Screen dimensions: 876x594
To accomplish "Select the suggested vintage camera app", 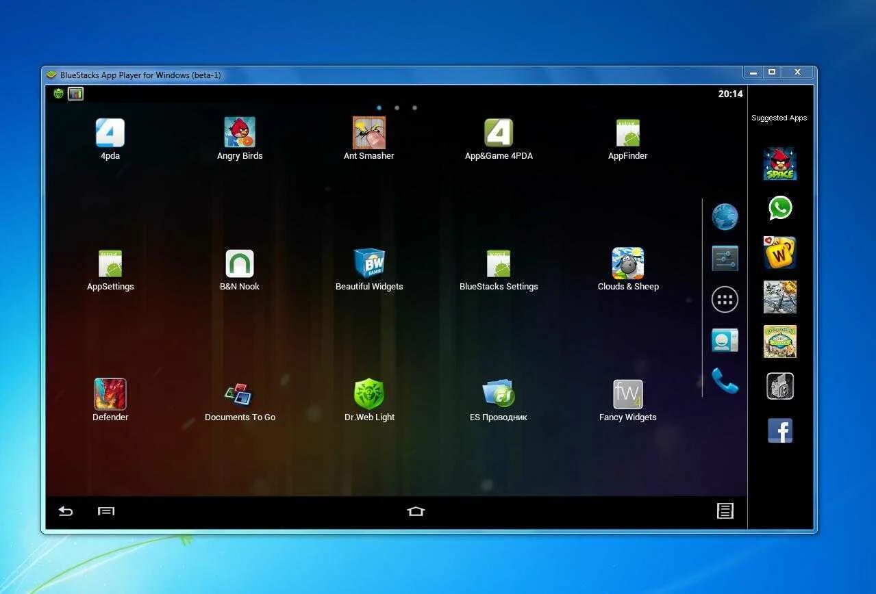I will point(780,386).
